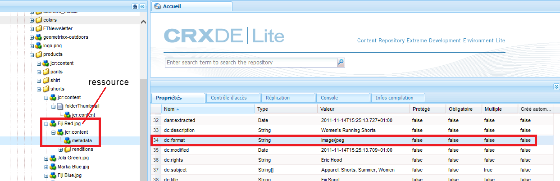Click the tree scrollbar up arrow
This screenshot has height=181, width=560.
[x=143, y=22]
